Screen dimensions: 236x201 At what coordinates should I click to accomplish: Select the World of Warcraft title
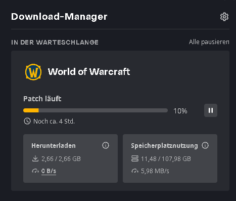[x=89, y=71]
